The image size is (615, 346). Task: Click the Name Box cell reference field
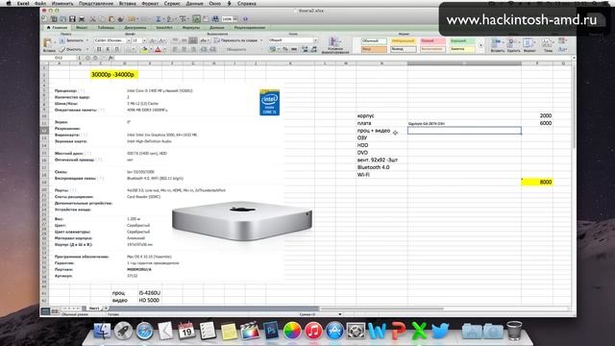(x=59, y=58)
